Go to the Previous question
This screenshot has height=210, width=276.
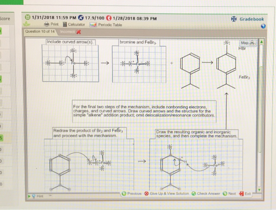[x=132, y=194]
